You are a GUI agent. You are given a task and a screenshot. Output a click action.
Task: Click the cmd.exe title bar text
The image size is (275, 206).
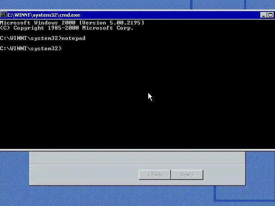click(x=44, y=15)
